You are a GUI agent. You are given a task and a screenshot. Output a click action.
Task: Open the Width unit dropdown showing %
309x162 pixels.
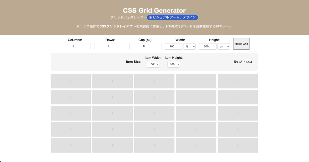(189, 46)
